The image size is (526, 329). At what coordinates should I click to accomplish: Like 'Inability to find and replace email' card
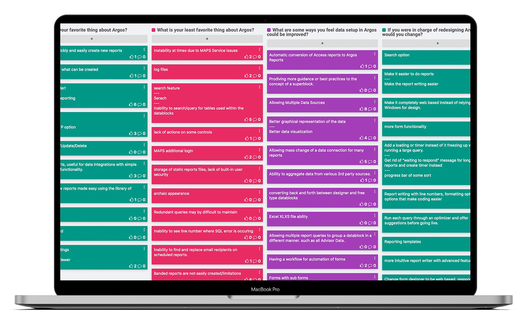coord(247,261)
